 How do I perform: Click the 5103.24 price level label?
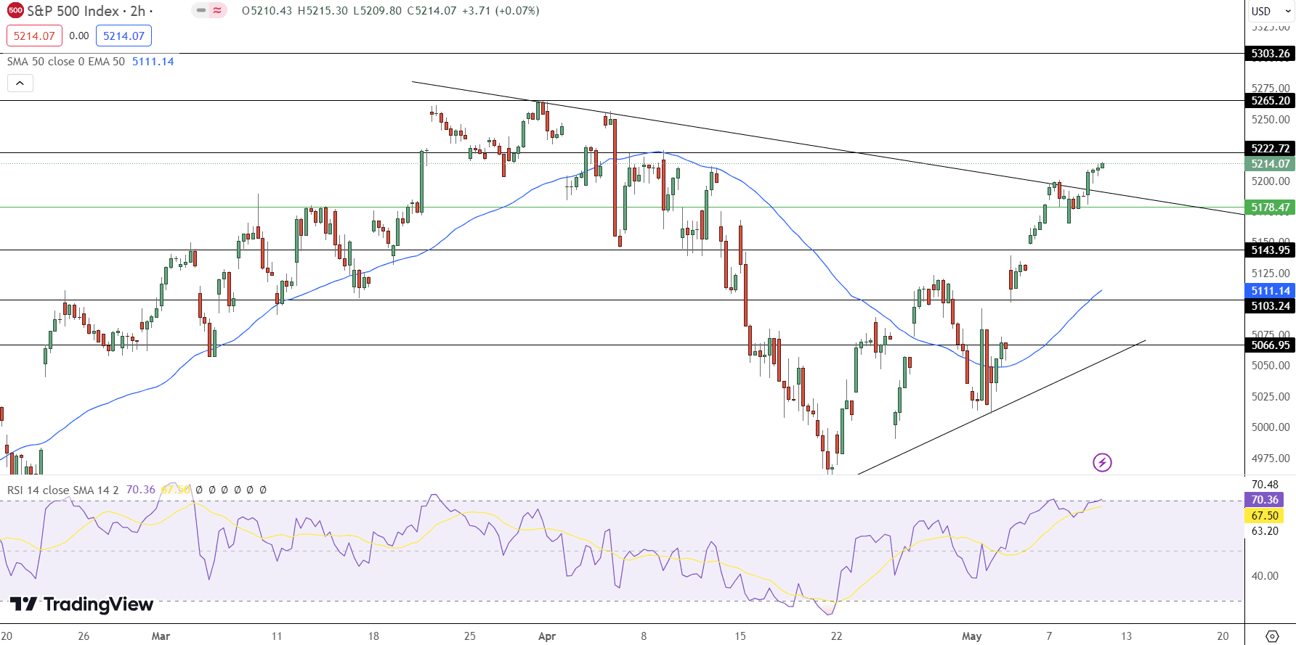1270,306
